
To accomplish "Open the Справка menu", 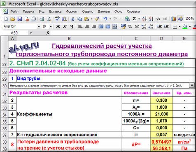I will tap(133, 12).
